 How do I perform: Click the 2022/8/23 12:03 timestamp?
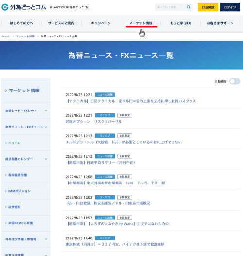tap(79, 197)
